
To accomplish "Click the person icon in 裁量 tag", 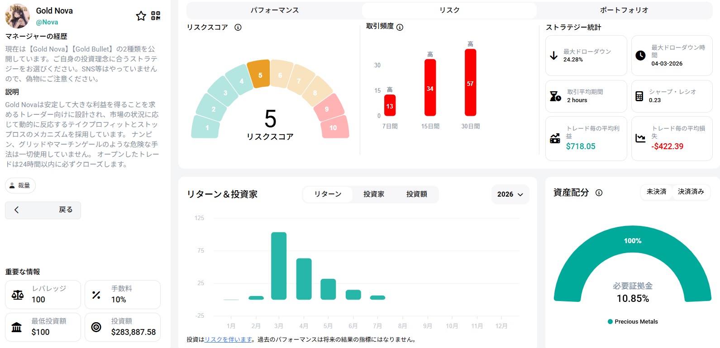I will click(12, 185).
